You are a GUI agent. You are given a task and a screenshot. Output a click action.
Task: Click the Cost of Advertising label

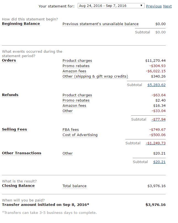80,135
